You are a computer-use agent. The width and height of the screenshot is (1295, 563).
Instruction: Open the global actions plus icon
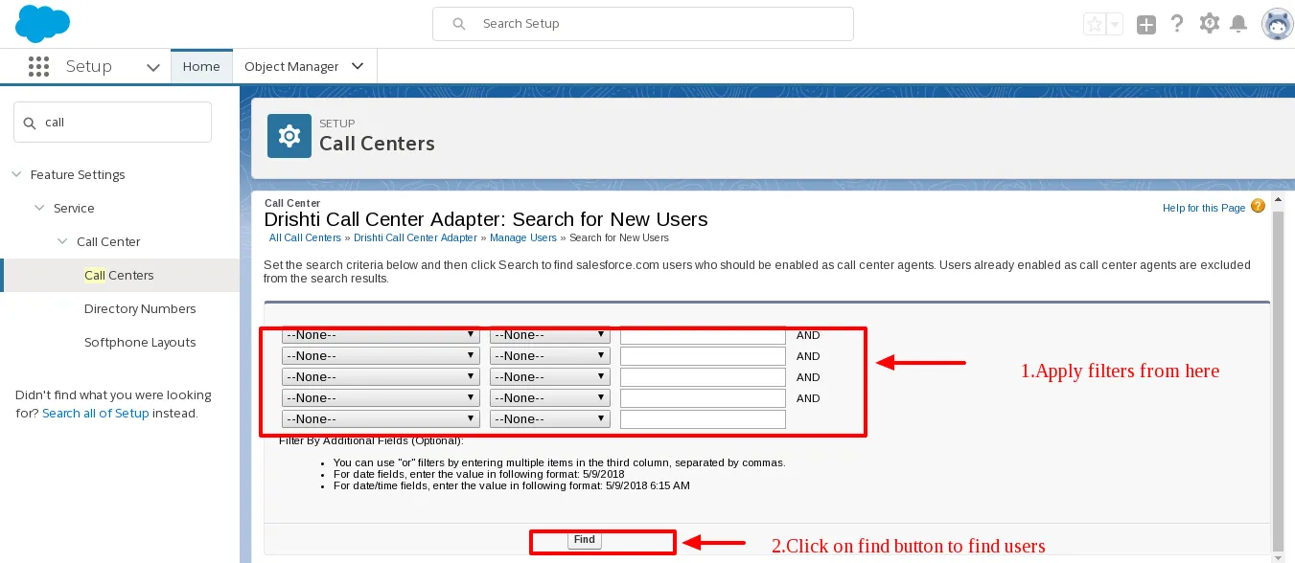click(1146, 25)
